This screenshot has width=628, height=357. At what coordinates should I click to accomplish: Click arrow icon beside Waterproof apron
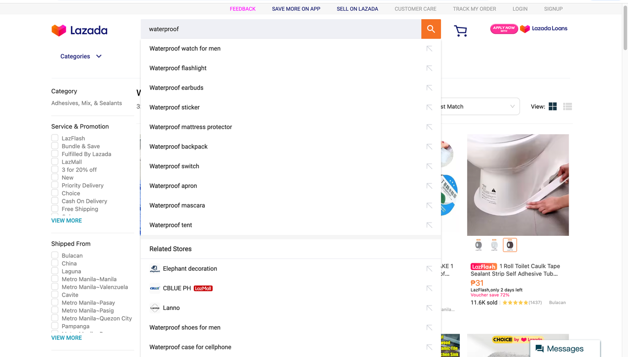[429, 186]
